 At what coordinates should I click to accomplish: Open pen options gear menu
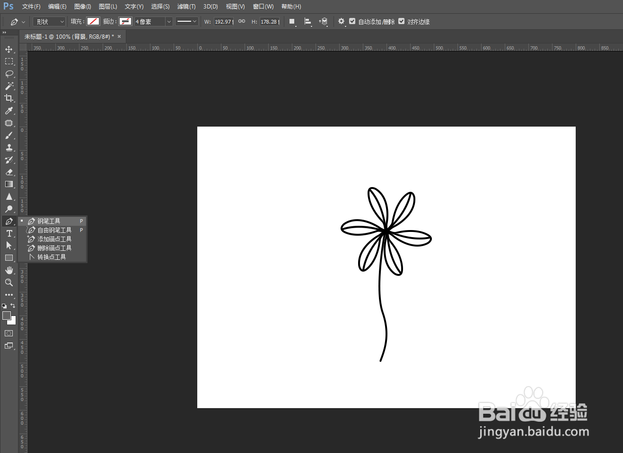pyautogui.click(x=342, y=22)
